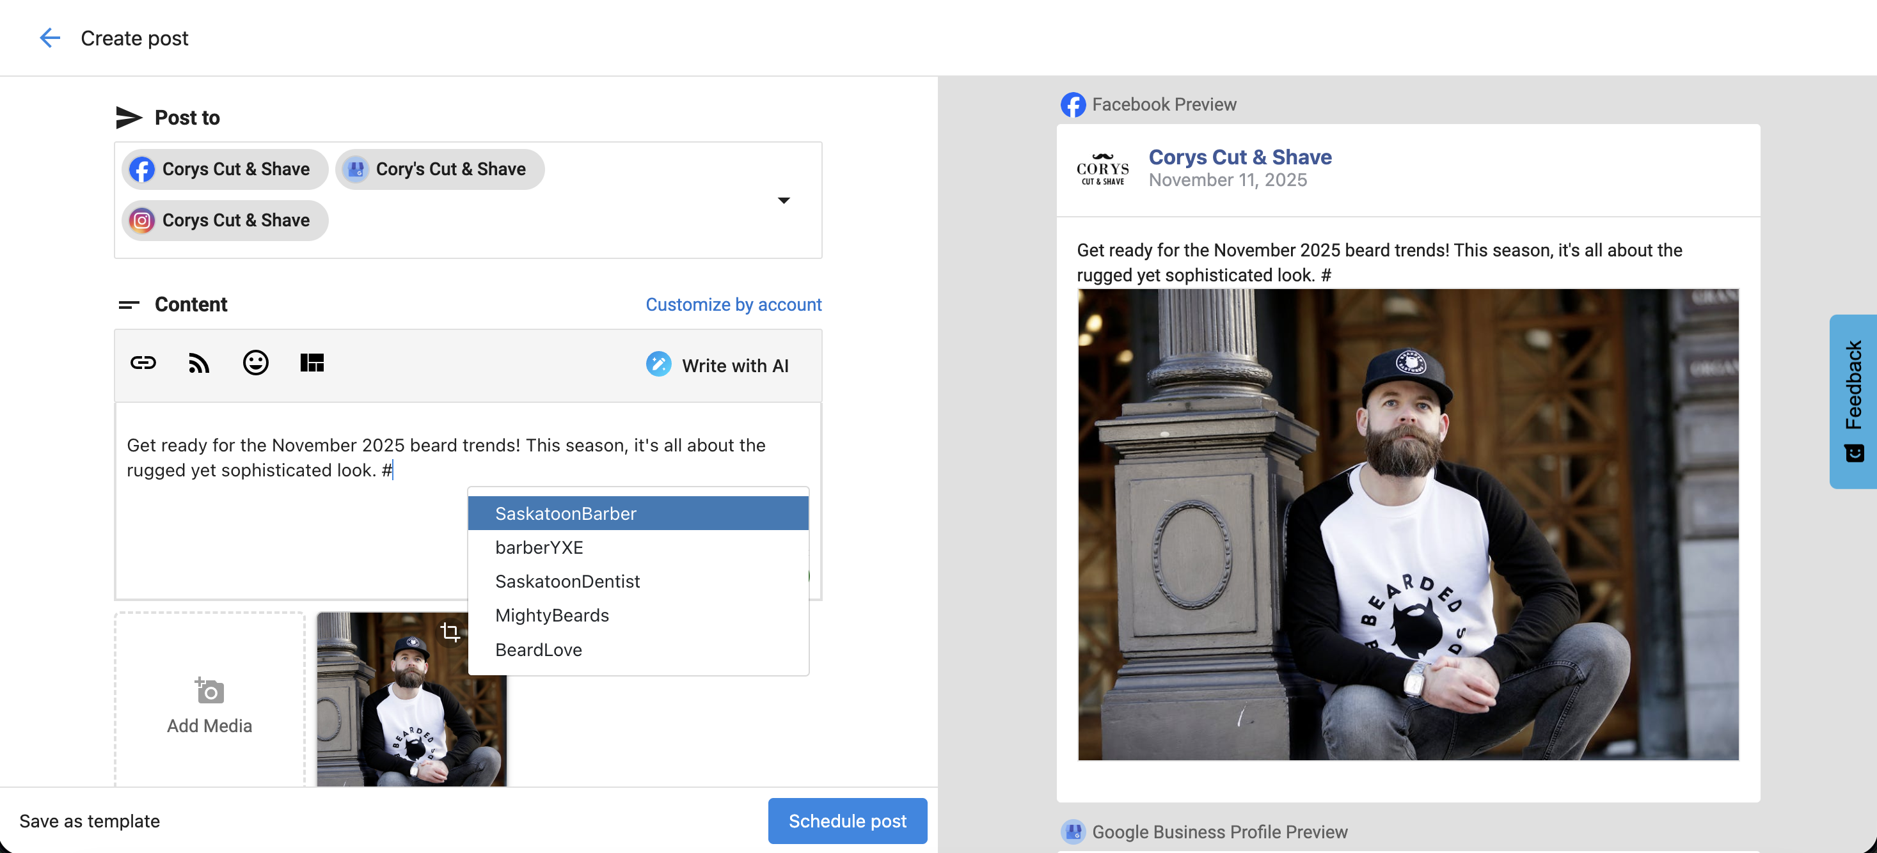Click the templates grid icon
1877x853 pixels.
312,363
